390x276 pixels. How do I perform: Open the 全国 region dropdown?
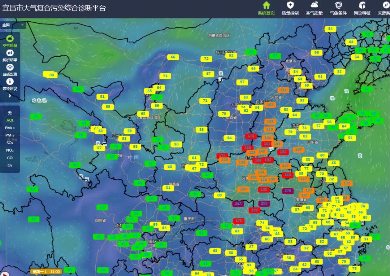[x=13, y=25]
